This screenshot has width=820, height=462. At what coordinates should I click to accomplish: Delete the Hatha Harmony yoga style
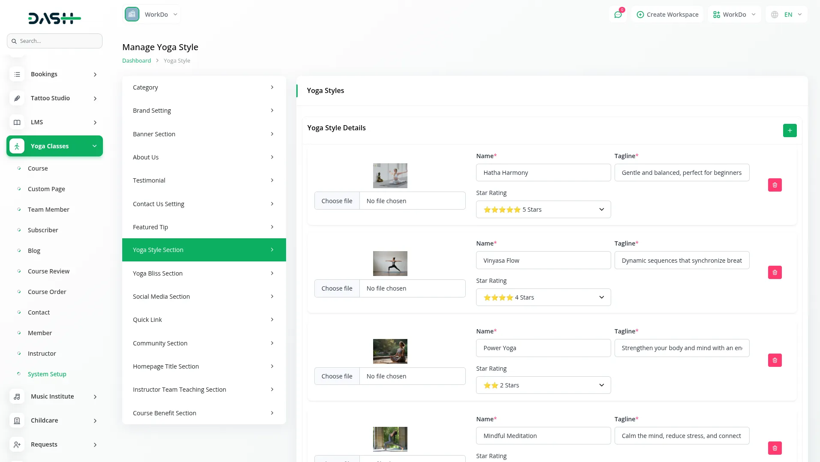(775, 185)
